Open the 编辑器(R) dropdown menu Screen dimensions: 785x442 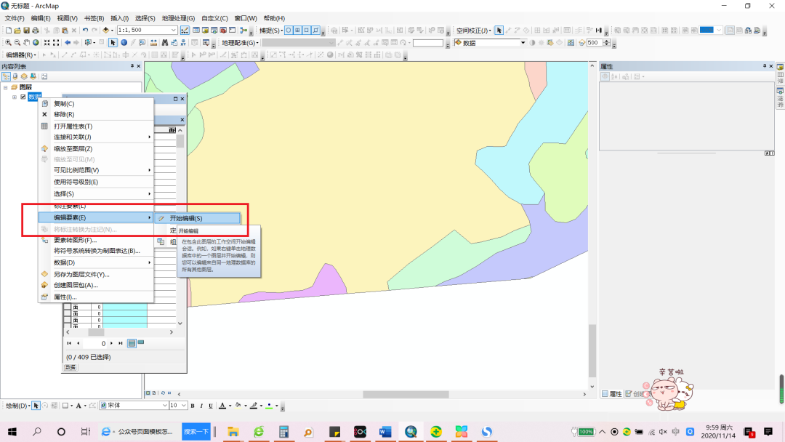coord(21,55)
